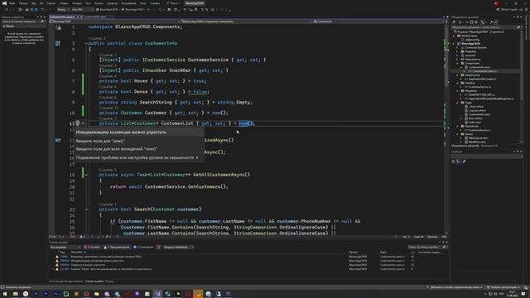530x298 pixels.
Task: Click the lightbulb quick actions icon
Action: [77, 123]
